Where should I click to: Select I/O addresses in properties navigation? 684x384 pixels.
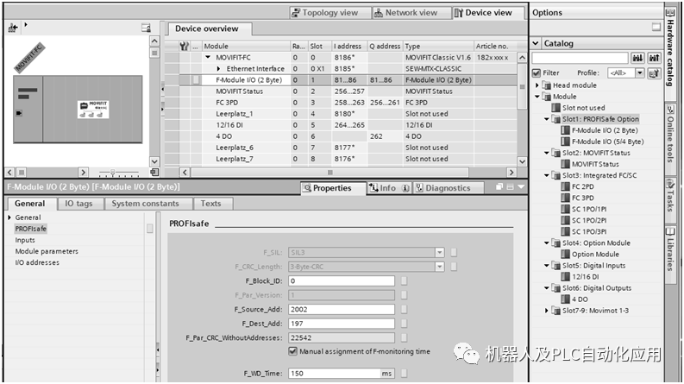[x=37, y=262]
